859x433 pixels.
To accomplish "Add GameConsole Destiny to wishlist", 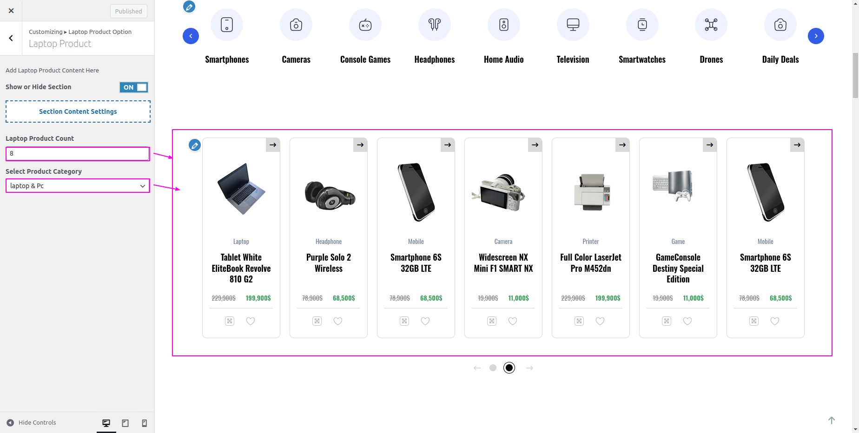I will point(687,321).
